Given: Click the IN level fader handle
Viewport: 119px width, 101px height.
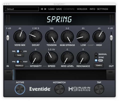Looking at the screenshot, I should [x=8, y=38].
